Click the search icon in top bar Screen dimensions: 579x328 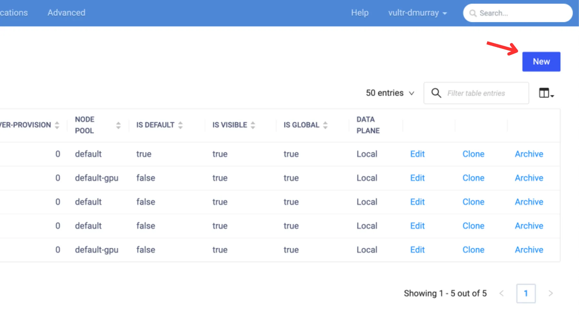(x=473, y=13)
